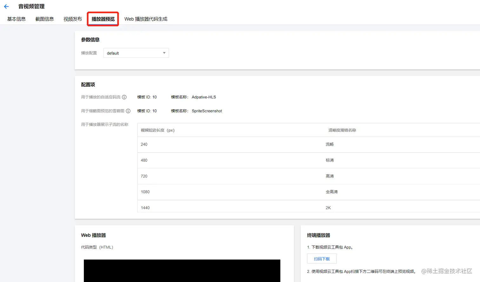Click 模板 ID: 10 in 雪碧图 row
Viewport: 480px width, 282px height.
pyautogui.click(x=147, y=111)
